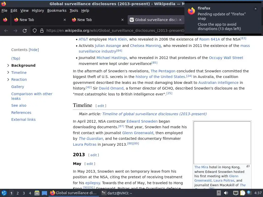Show desktop via blue taskbar icon
The image size is (263, 197).
tap(44, 193)
